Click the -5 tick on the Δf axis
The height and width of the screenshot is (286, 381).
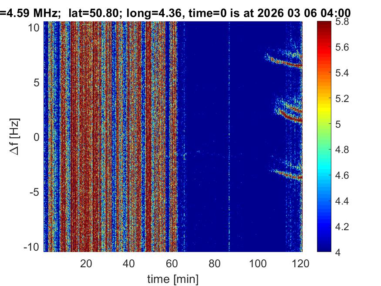coord(35,192)
